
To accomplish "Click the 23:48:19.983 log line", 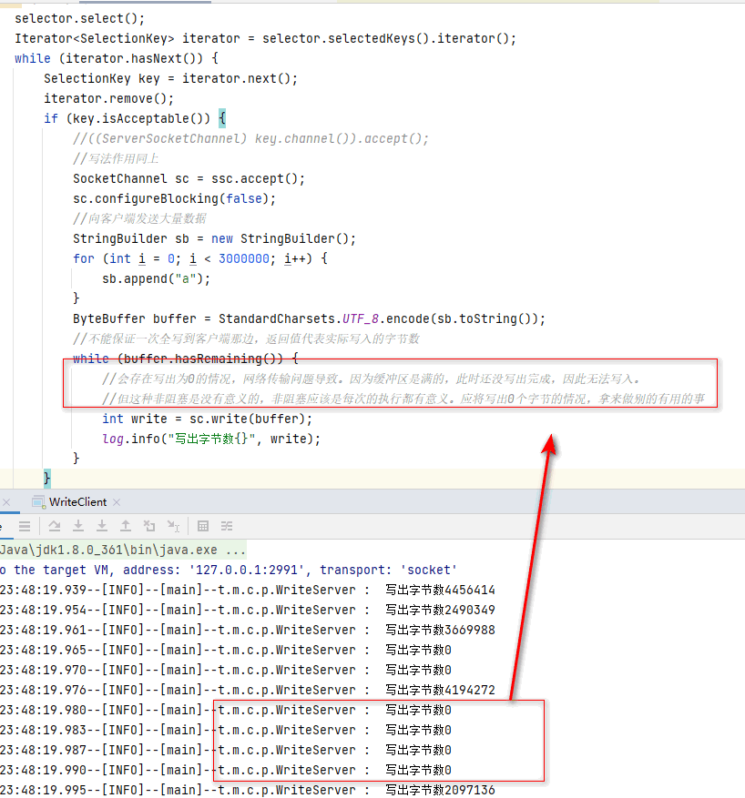I will tap(226, 731).
